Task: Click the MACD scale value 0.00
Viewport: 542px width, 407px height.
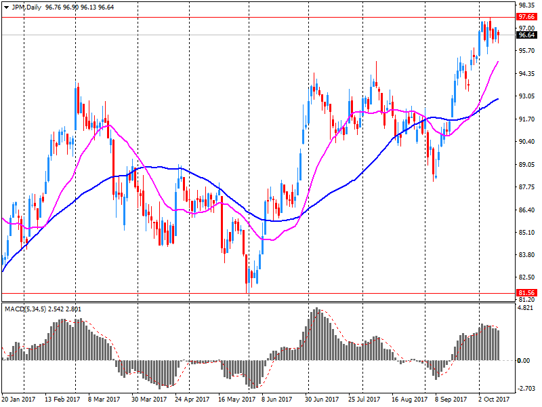Action: (x=524, y=361)
